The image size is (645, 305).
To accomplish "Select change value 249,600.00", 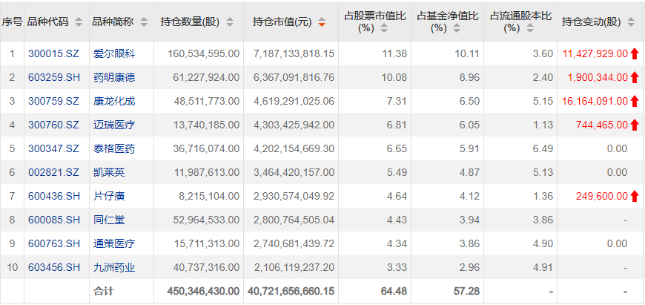I will 602,197.
